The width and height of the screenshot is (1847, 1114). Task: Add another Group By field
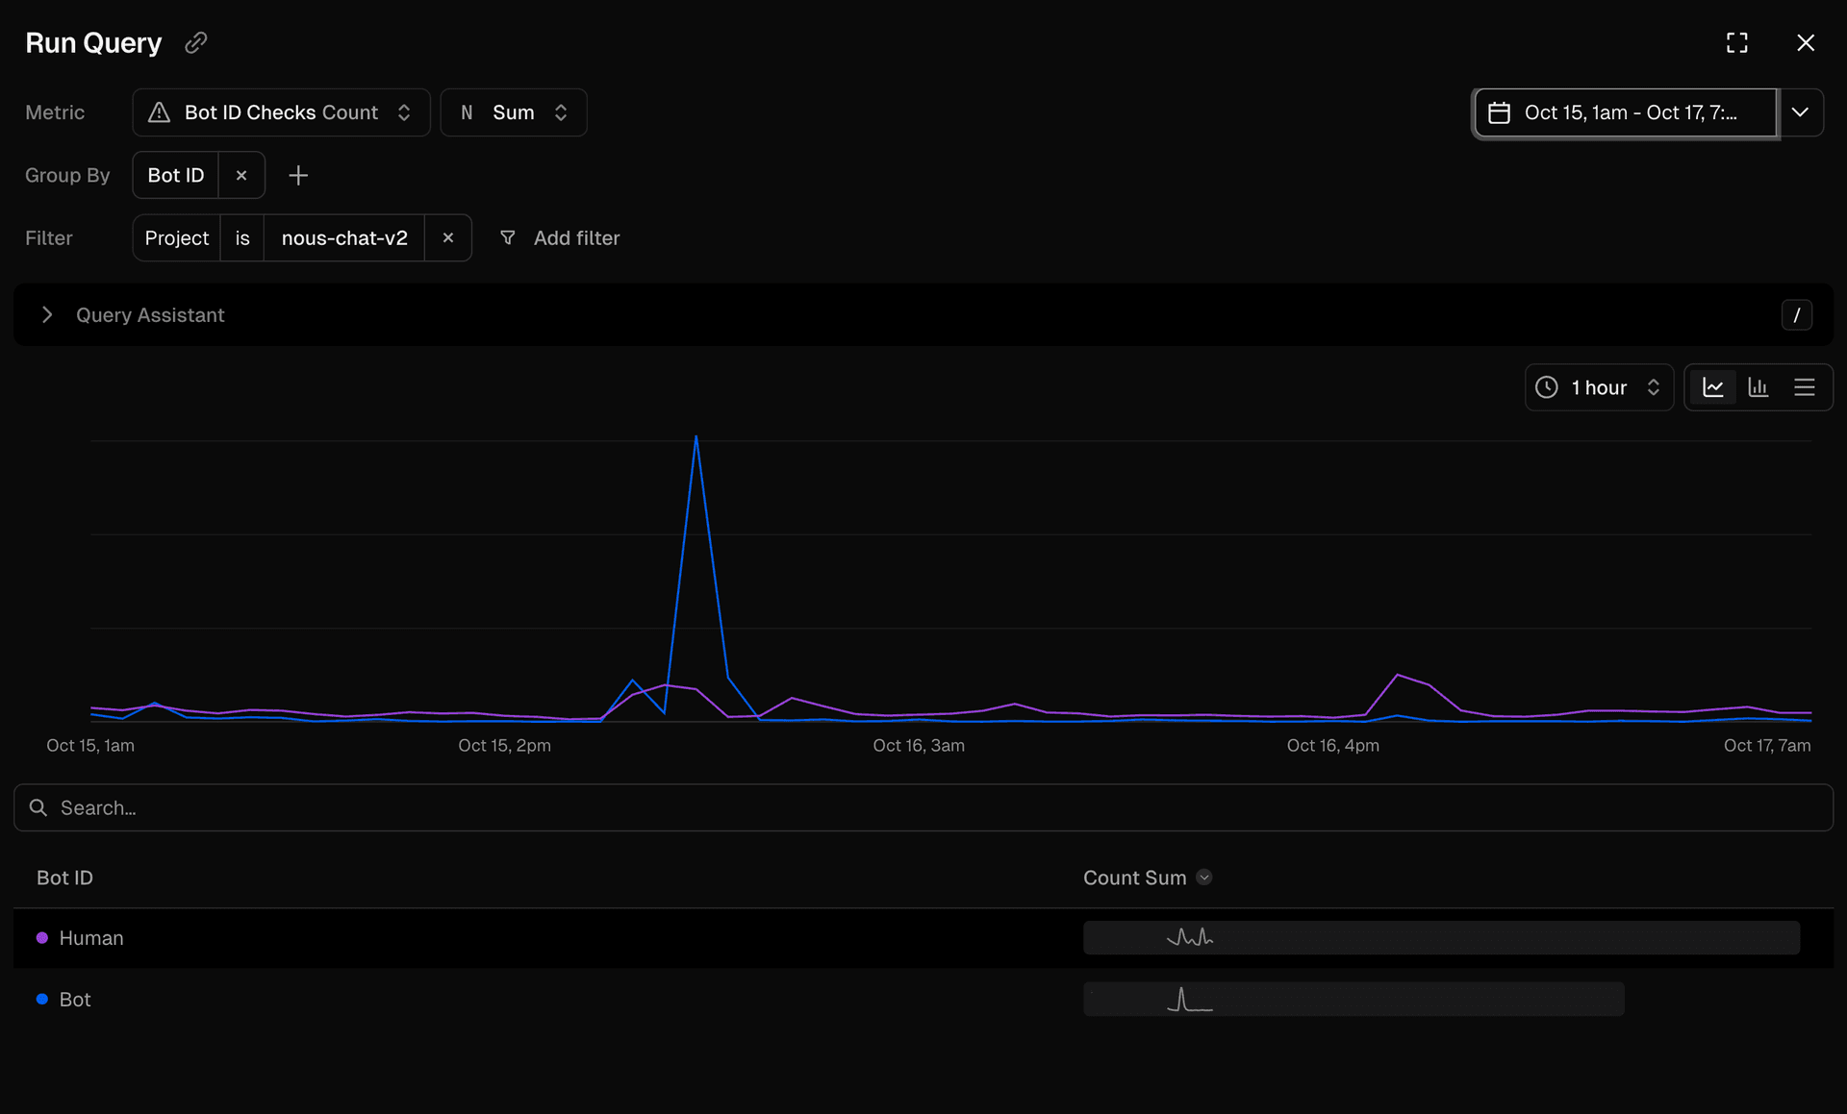pyautogui.click(x=298, y=175)
